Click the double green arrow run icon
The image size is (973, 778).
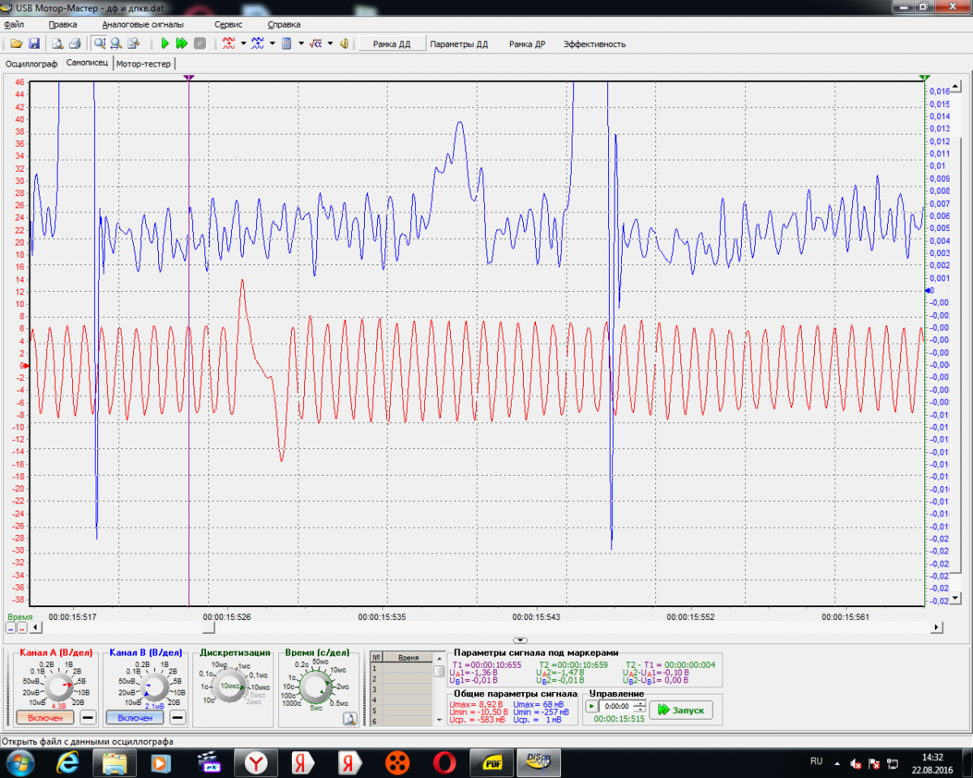pyautogui.click(x=182, y=44)
